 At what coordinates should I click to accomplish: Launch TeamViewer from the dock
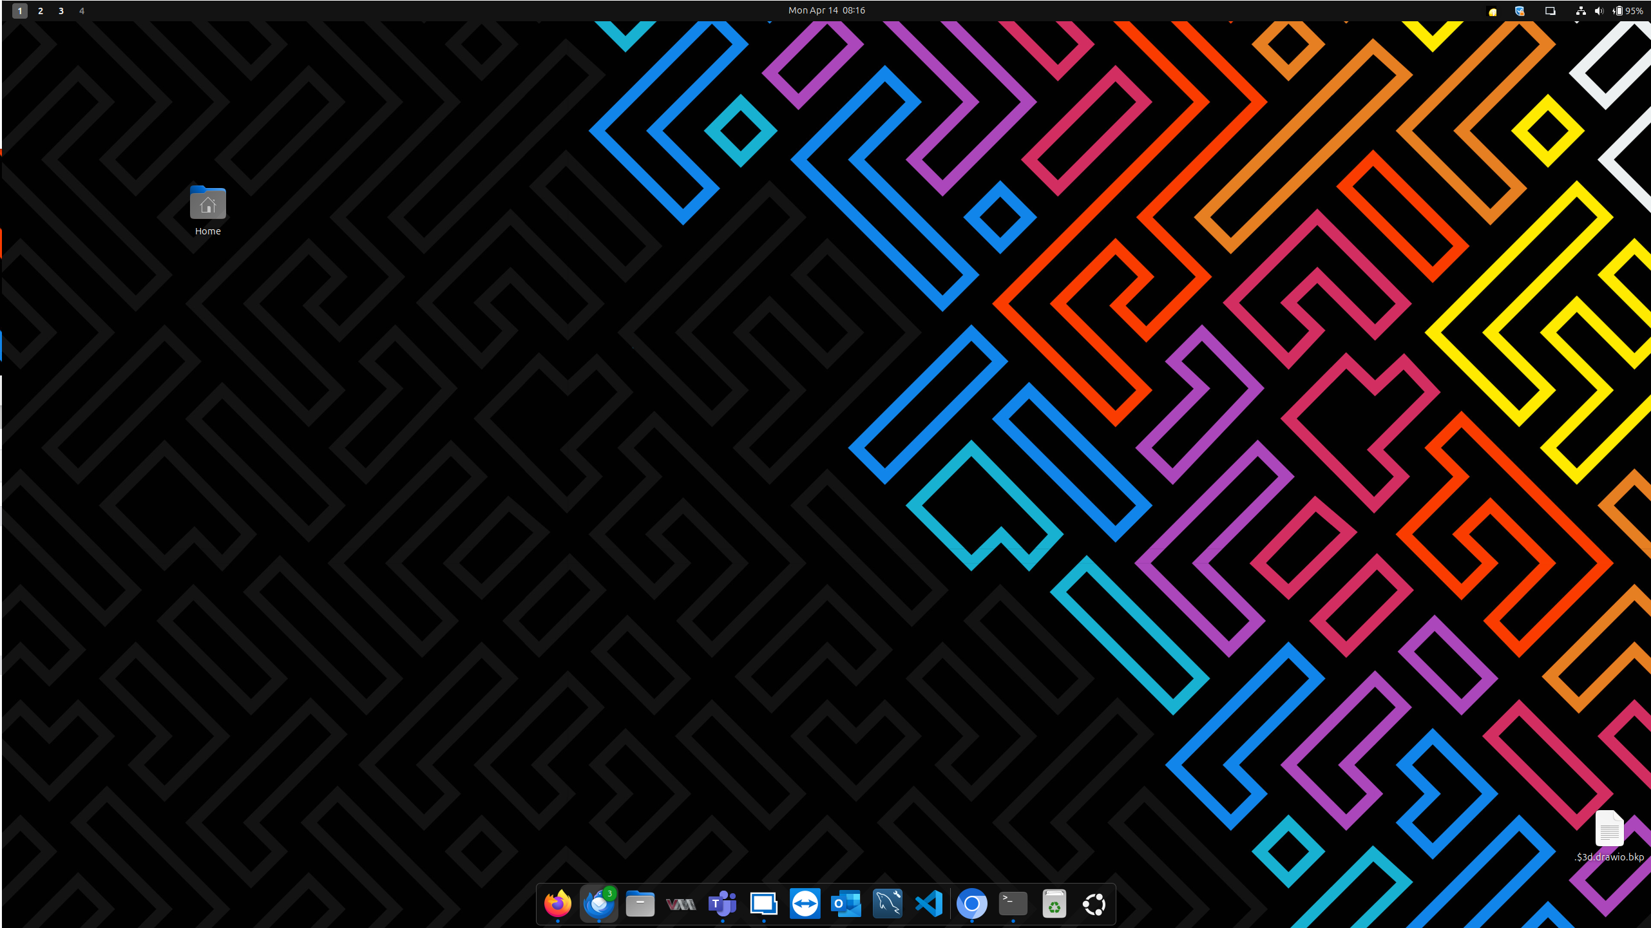[805, 904]
